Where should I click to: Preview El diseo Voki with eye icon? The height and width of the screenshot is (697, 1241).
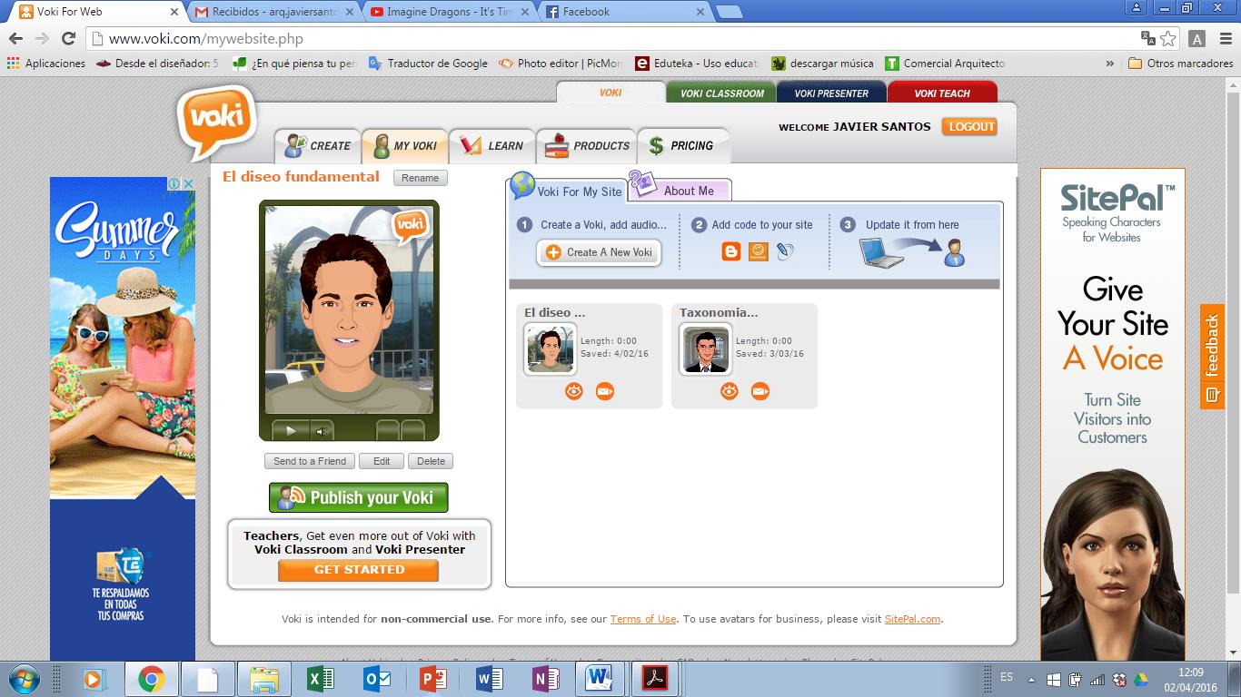(x=573, y=391)
